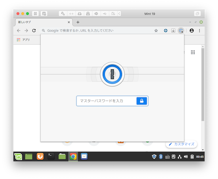
Task: Open the Google apps grid icon
Action: (x=193, y=52)
